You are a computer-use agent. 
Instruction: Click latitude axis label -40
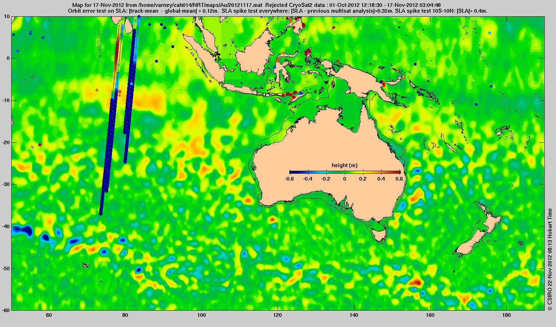click(6, 226)
